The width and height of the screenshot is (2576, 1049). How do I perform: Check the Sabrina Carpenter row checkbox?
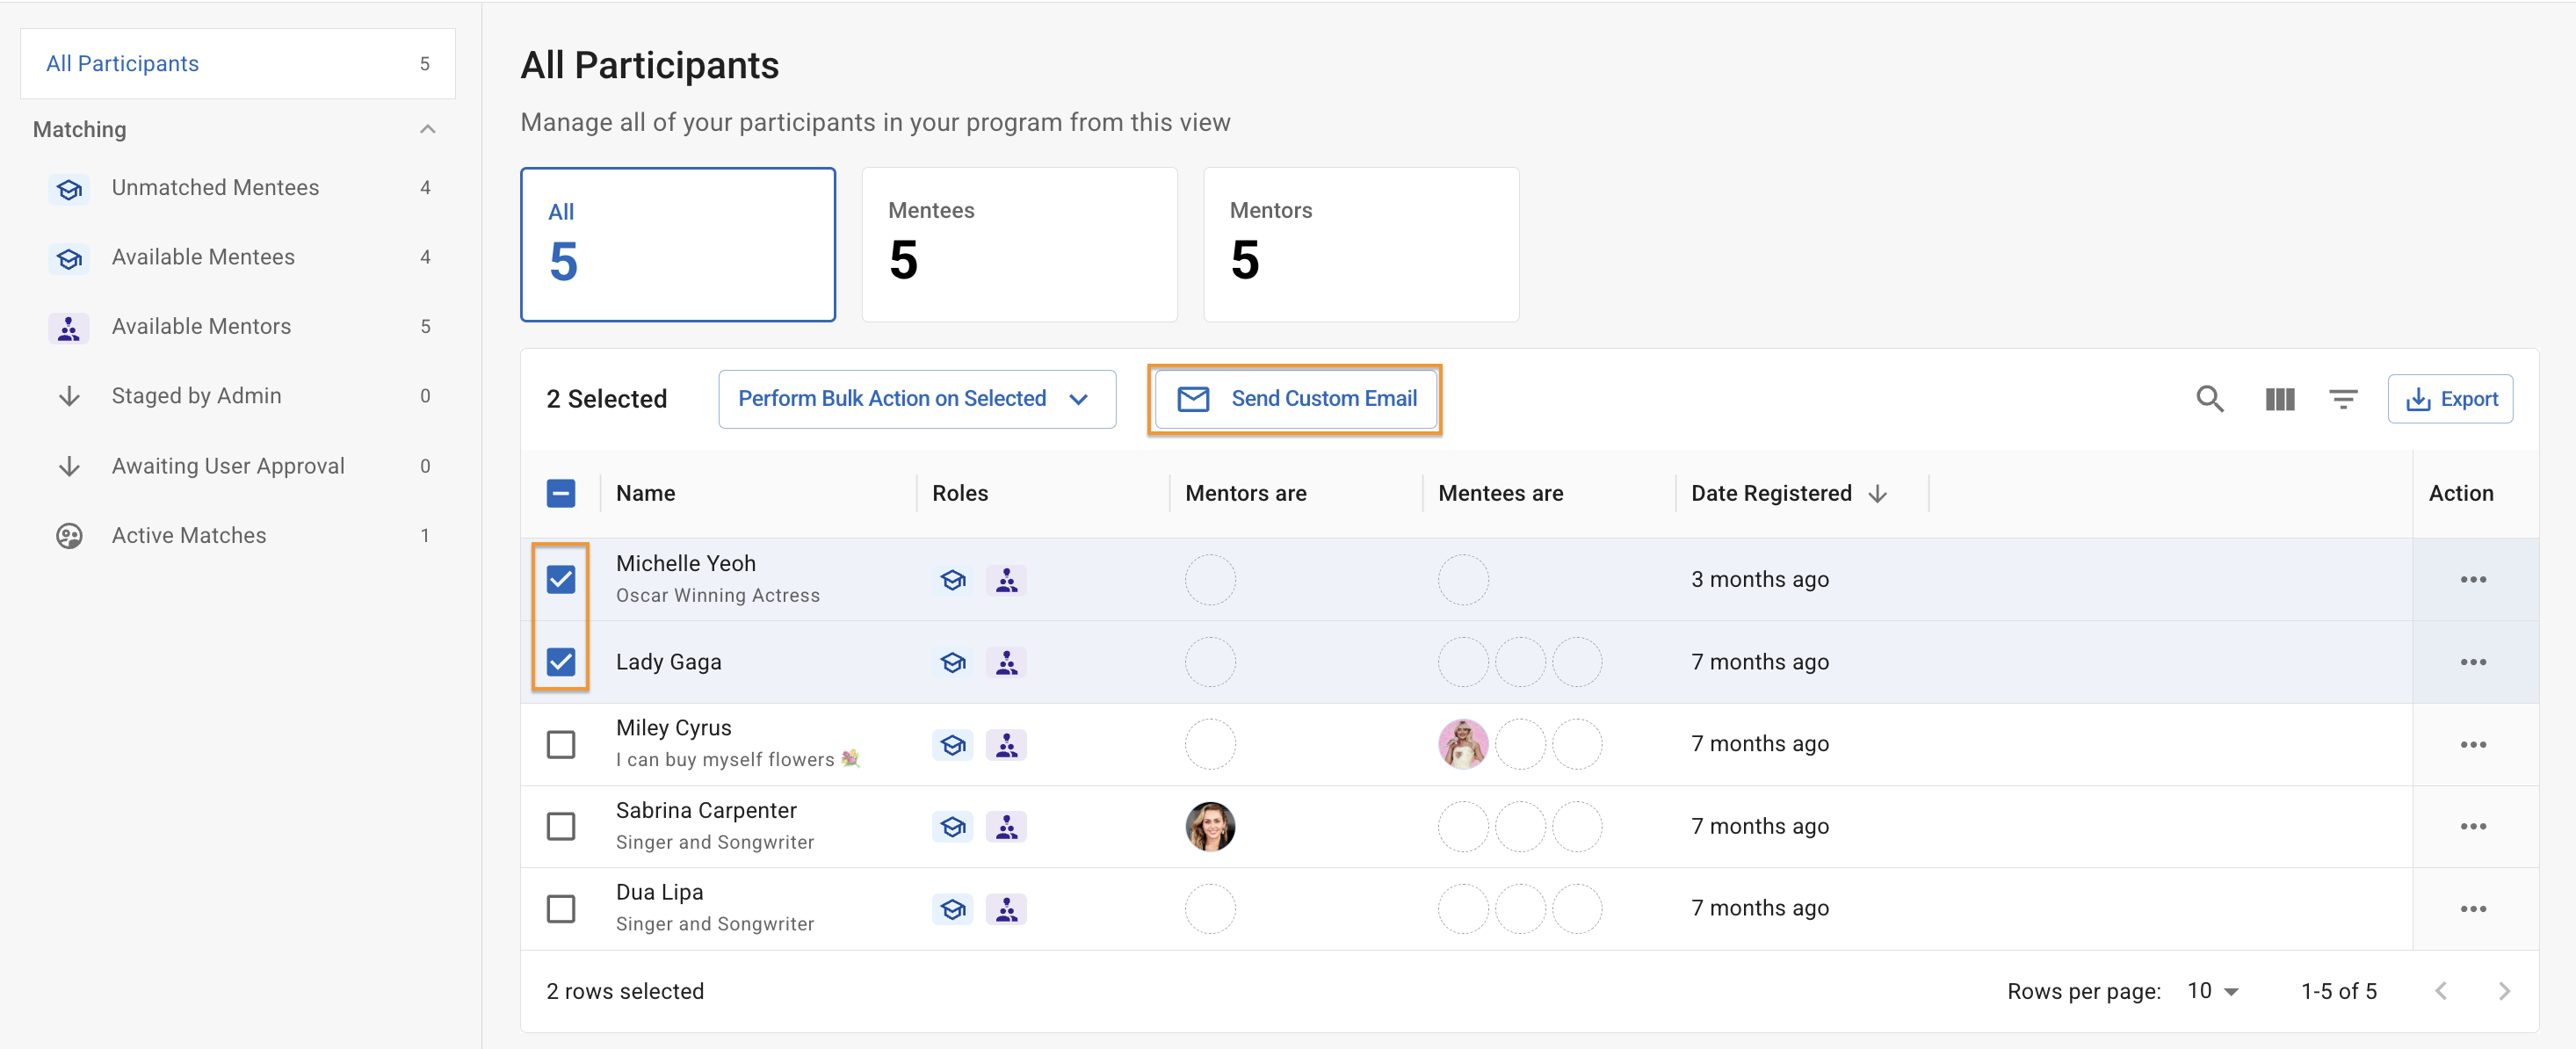pos(560,826)
